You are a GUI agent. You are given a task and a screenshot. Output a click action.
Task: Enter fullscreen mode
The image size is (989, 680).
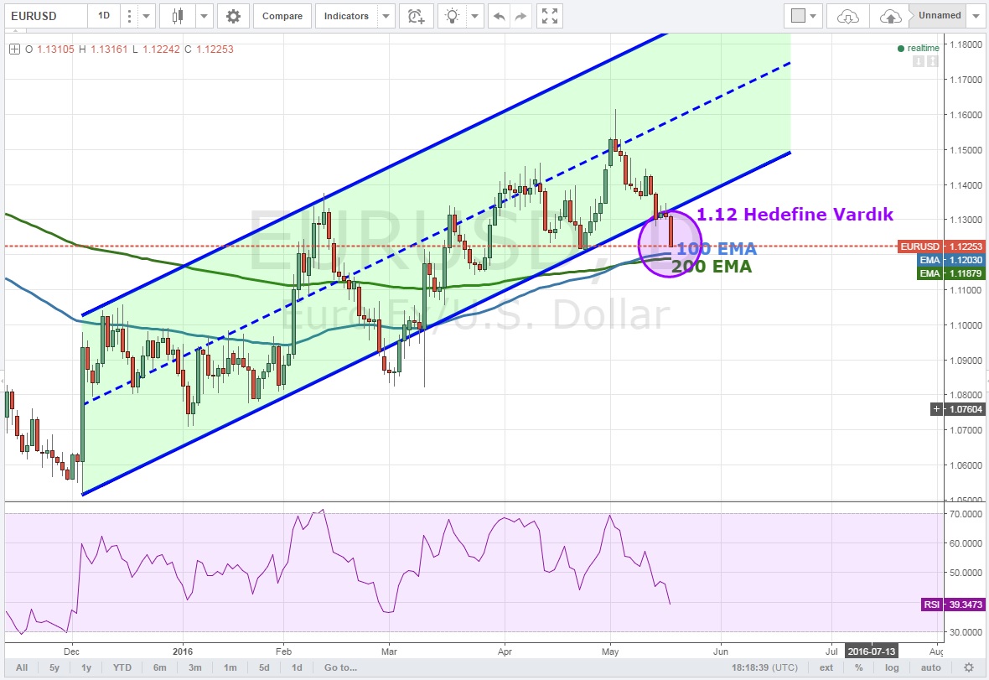pos(550,16)
